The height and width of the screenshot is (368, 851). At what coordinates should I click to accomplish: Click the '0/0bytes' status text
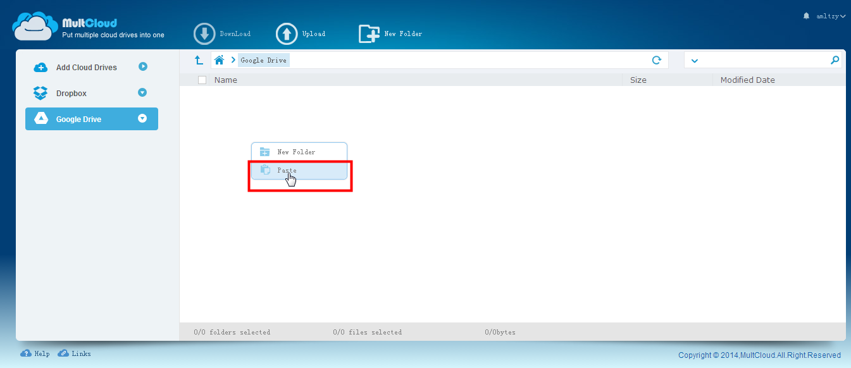tap(500, 332)
